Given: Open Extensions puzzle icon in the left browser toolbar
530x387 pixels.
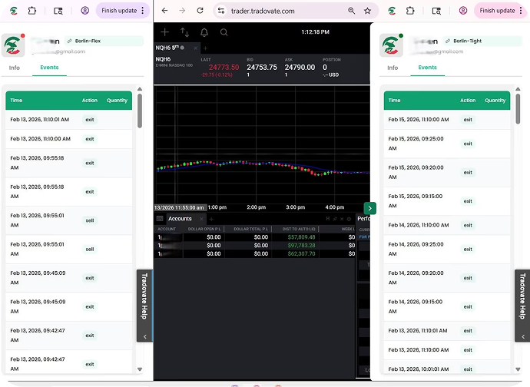Looking at the screenshot, I should [32, 11].
